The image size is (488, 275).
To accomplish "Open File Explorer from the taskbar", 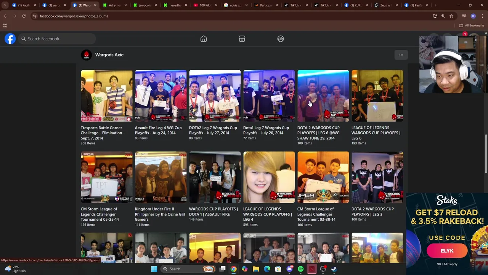I will [256, 269].
